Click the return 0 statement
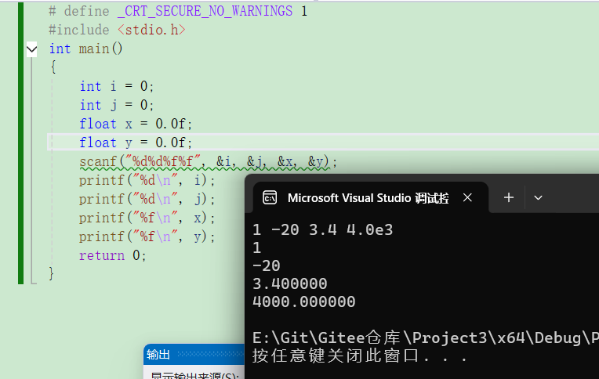This screenshot has height=379, width=599. pos(112,255)
